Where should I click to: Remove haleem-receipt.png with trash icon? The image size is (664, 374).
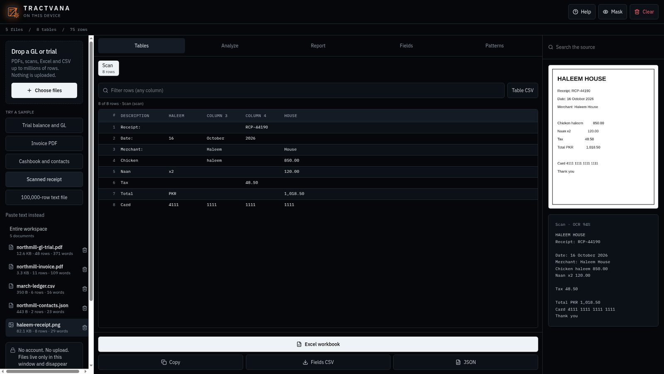coord(85,328)
